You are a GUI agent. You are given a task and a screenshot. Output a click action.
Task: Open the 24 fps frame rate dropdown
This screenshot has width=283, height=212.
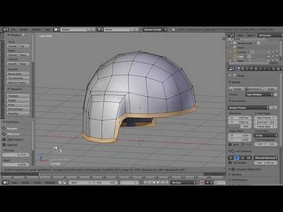click(x=266, y=135)
